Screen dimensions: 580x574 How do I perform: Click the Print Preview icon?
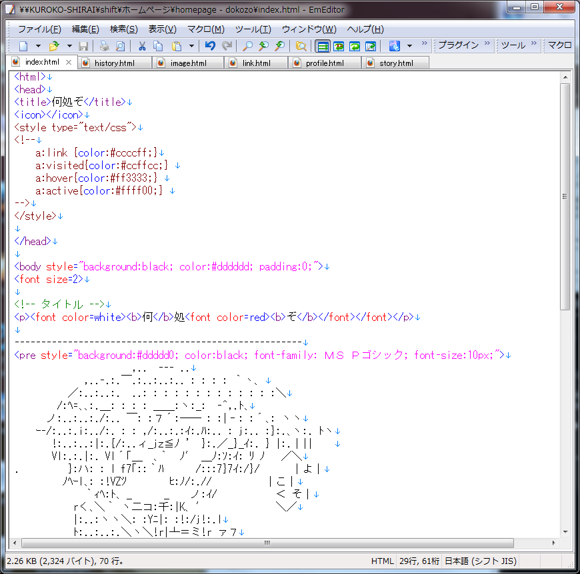(120, 46)
